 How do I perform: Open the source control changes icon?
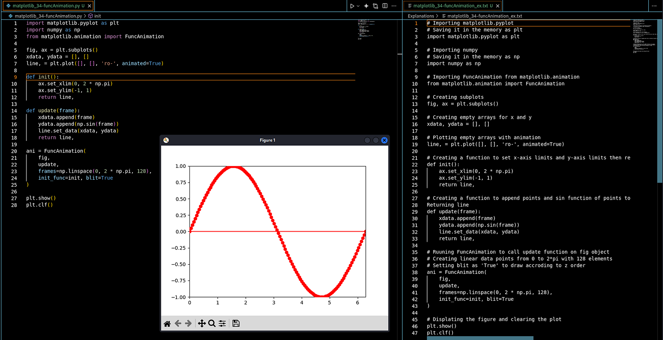click(376, 6)
